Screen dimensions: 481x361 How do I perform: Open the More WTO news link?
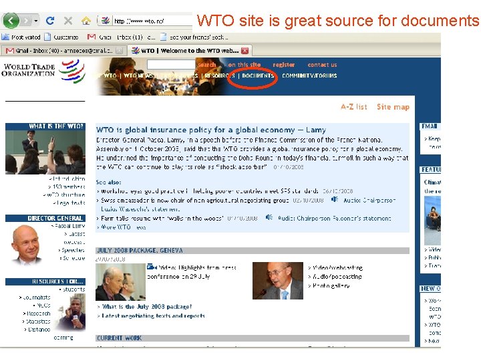click(123, 227)
